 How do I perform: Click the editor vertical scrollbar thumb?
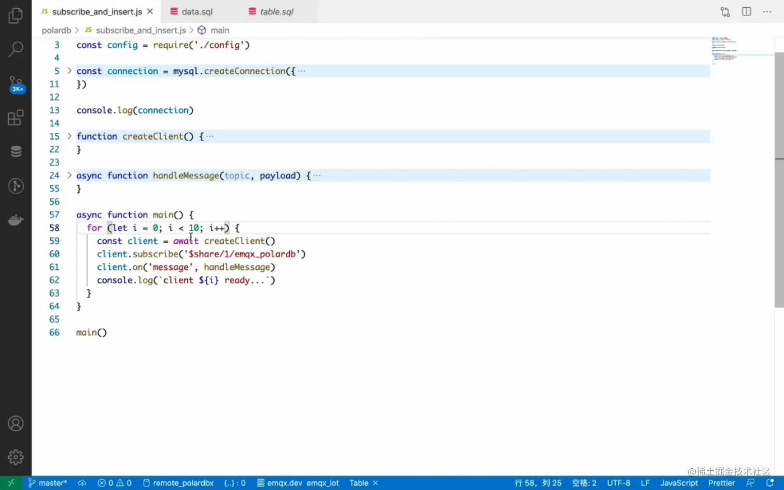779,179
